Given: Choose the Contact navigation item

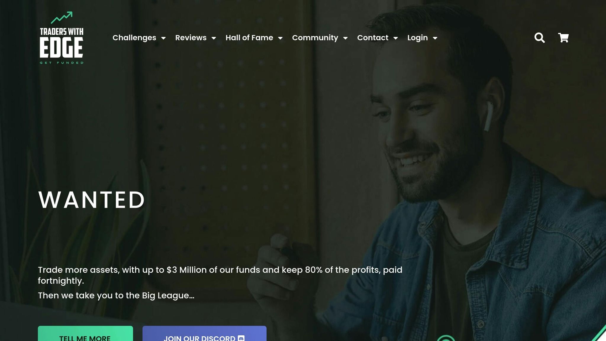Looking at the screenshot, I should click(373, 38).
